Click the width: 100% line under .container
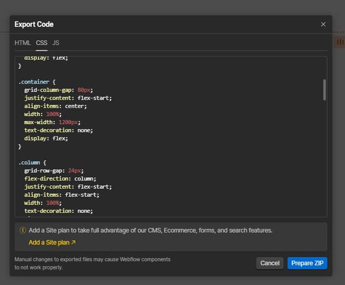This screenshot has width=345, height=285. click(x=43, y=114)
